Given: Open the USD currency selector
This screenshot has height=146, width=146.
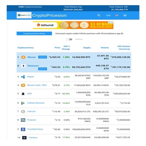Looking at the screenshot, I should 108,15.
